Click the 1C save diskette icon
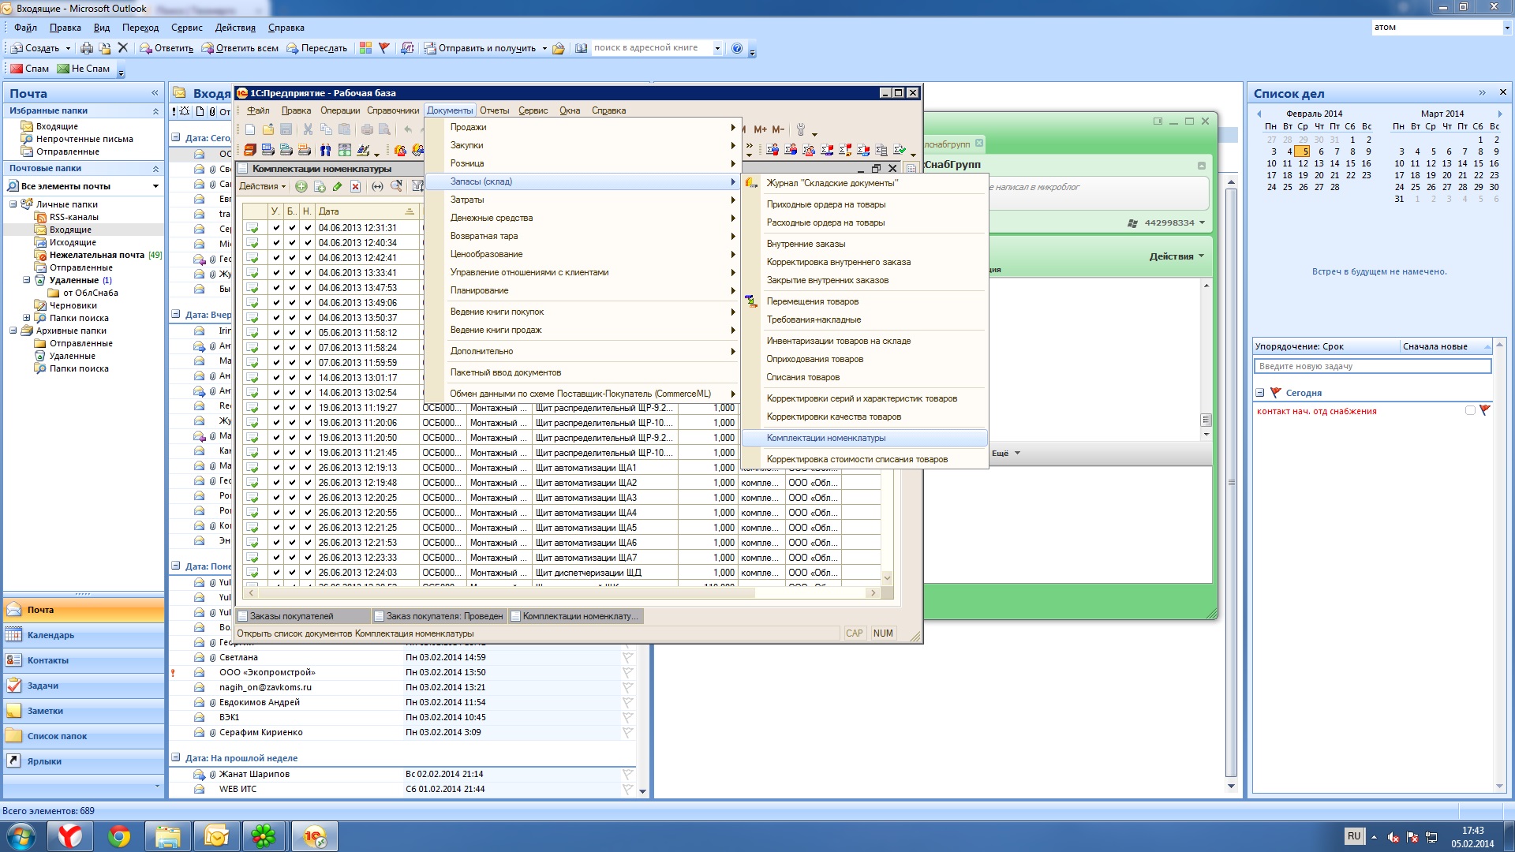1515x852 pixels. (286, 129)
